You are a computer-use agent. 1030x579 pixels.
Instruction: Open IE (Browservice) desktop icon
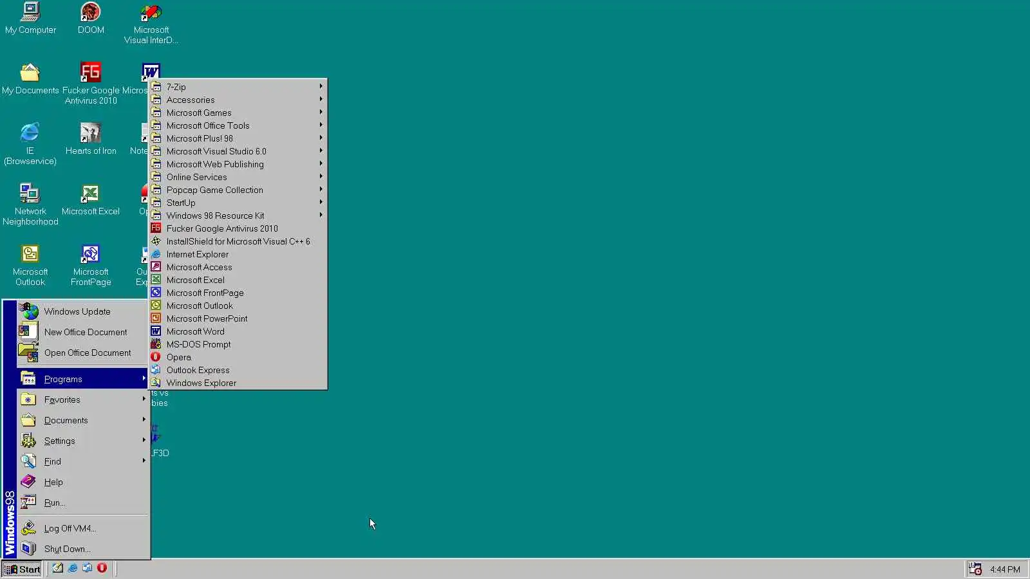point(30,144)
